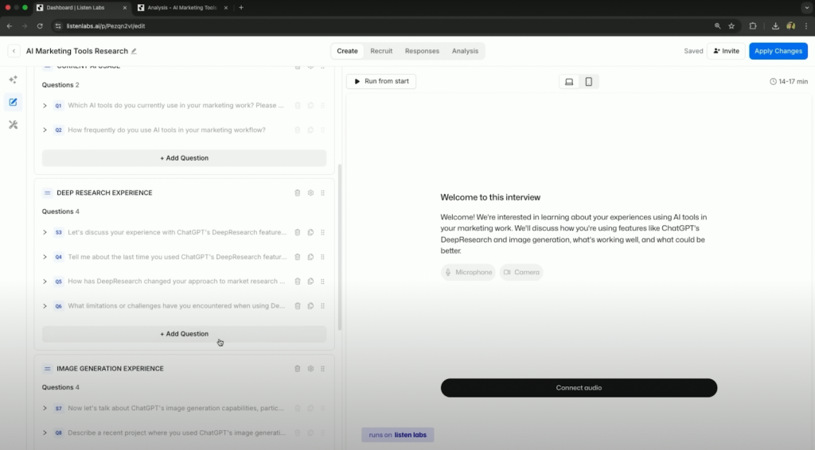The width and height of the screenshot is (815, 450).
Task: Switch preview to mobile phone view
Action: [589, 81]
